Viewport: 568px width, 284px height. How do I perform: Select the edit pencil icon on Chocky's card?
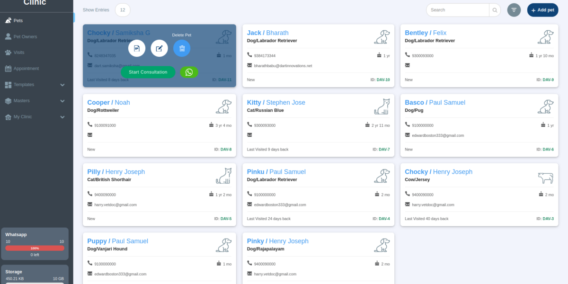pyautogui.click(x=159, y=48)
